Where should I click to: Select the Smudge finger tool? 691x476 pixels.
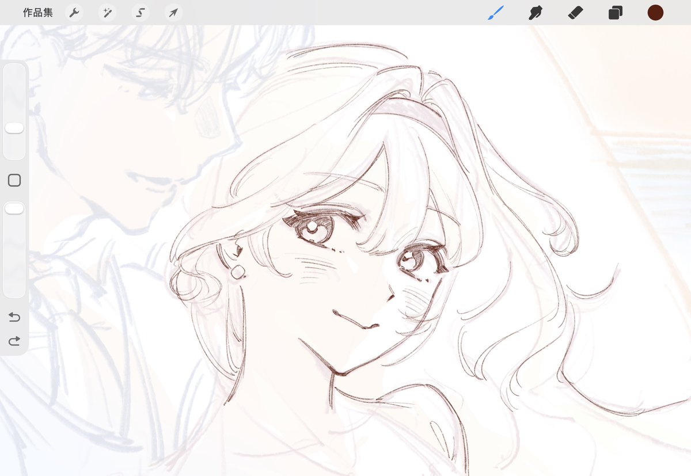536,13
